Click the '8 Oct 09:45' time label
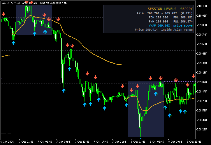211x145 pixels. click(x=175, y=142)
